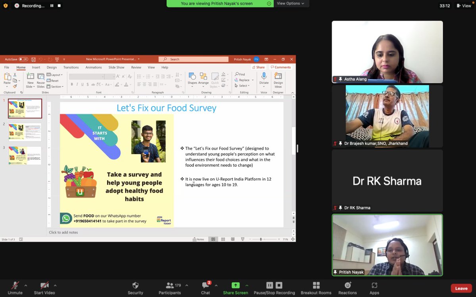Switch to Slide Sorter view
Screen dimensions: 476x297
tap(223, 239)
